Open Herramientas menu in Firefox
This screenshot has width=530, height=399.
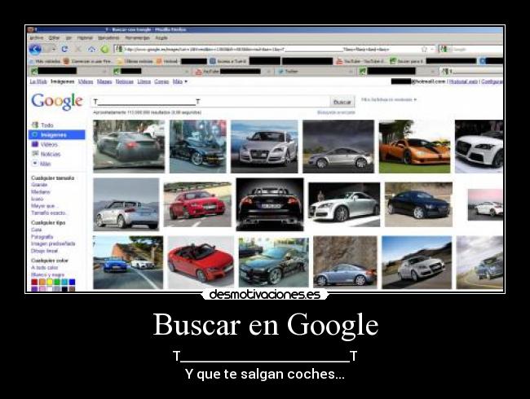click(x=137, y=38)
